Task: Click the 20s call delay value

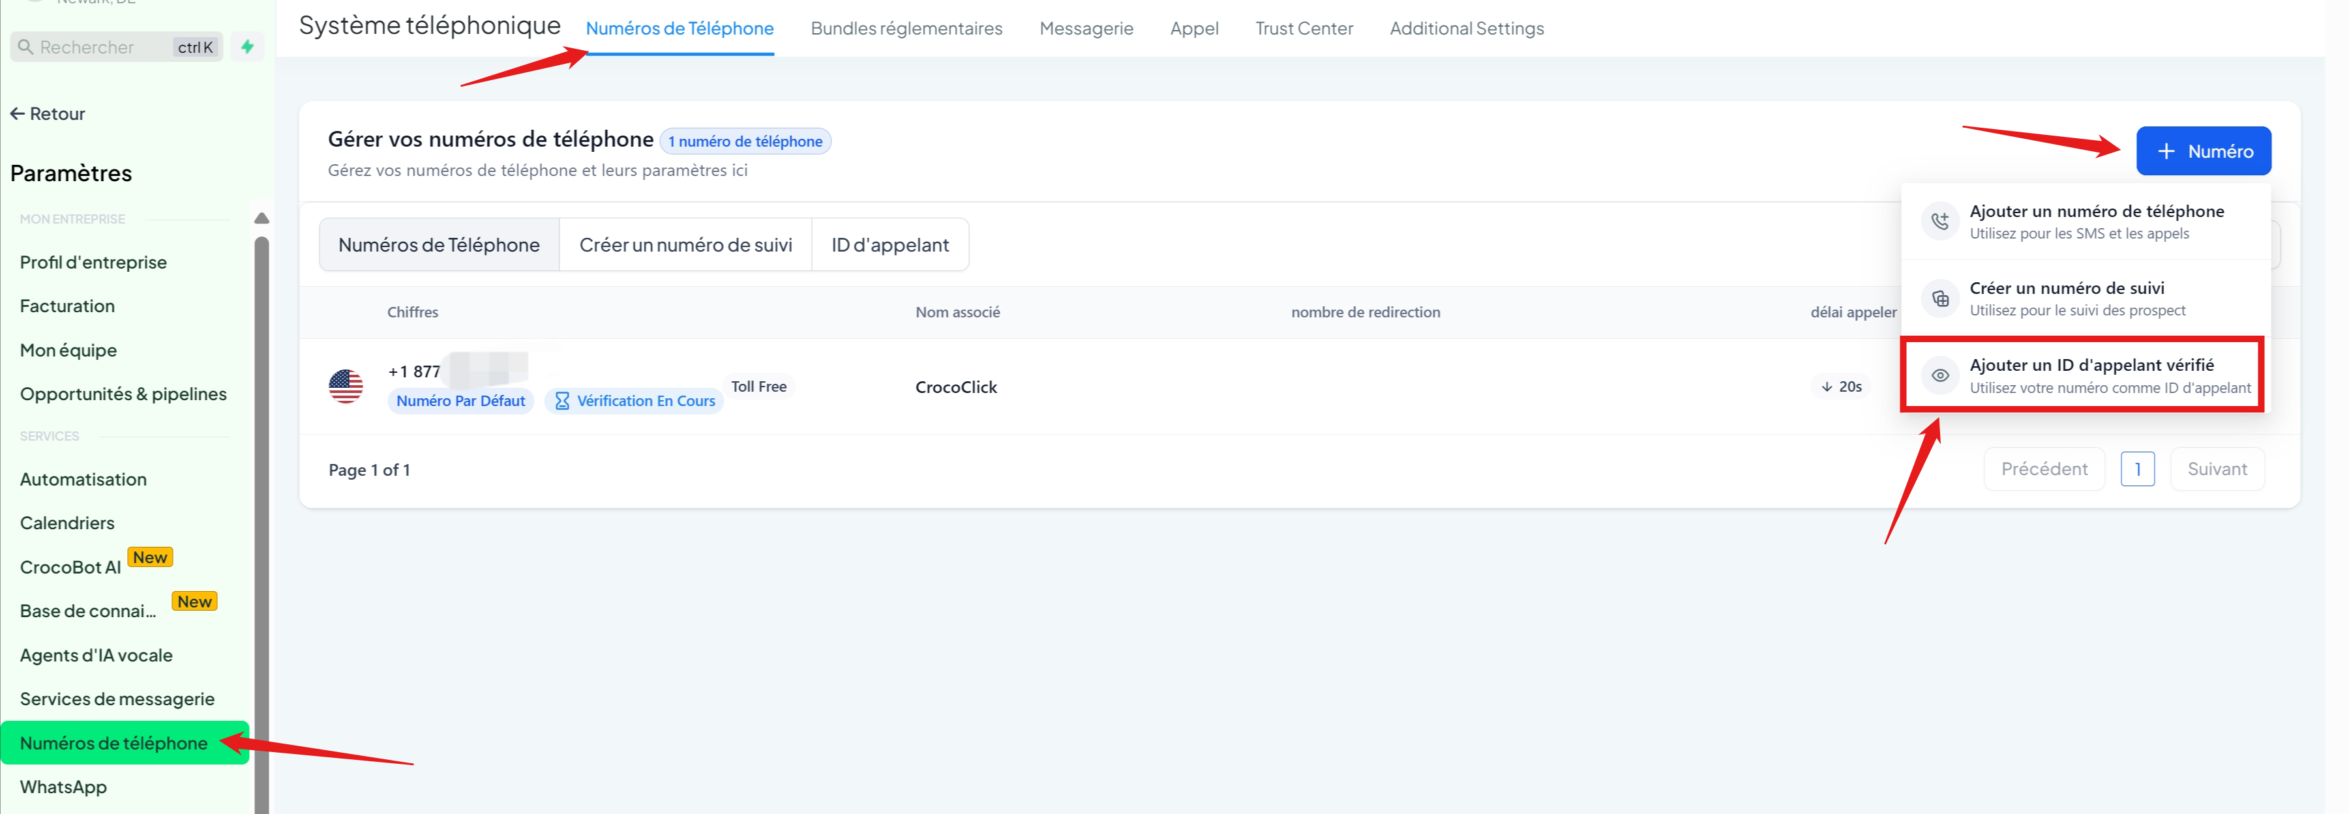Action: coord(1841,386)
